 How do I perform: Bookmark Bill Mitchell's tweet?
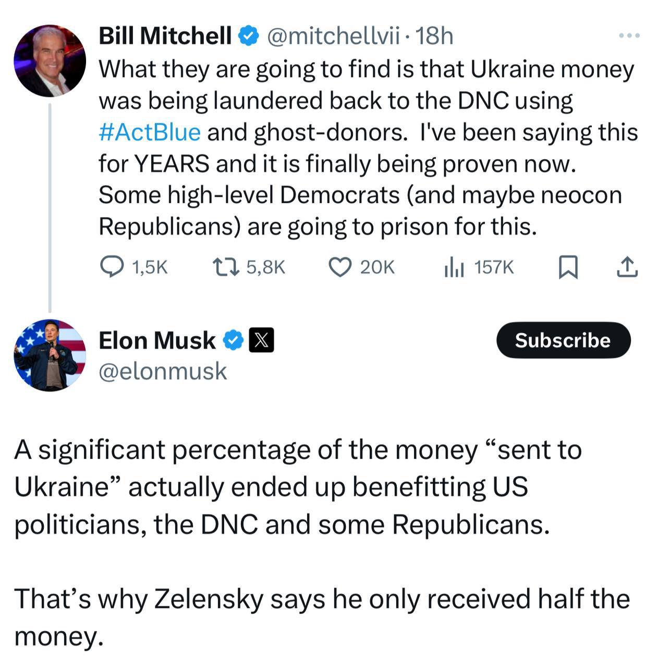tap(568, 267)
